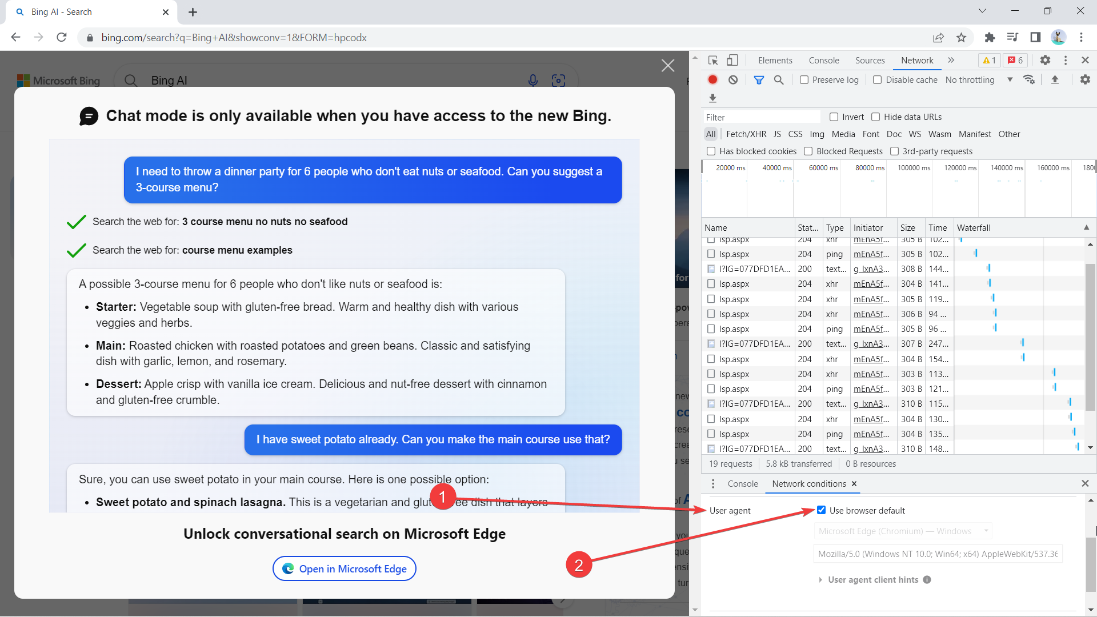The width and height of the screenshot is (1097, 617).
Task: Open network conditions Wi-Fi icon
Action: [x=1029, y=80]
